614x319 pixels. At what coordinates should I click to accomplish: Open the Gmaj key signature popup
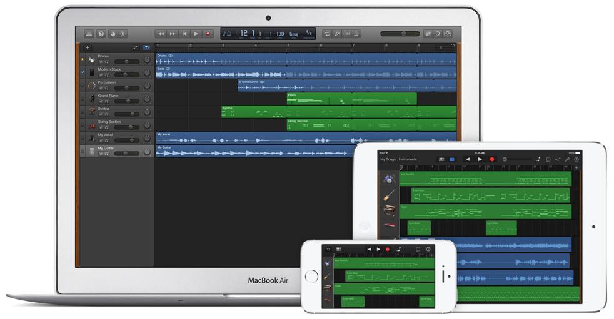coord(294,34)
